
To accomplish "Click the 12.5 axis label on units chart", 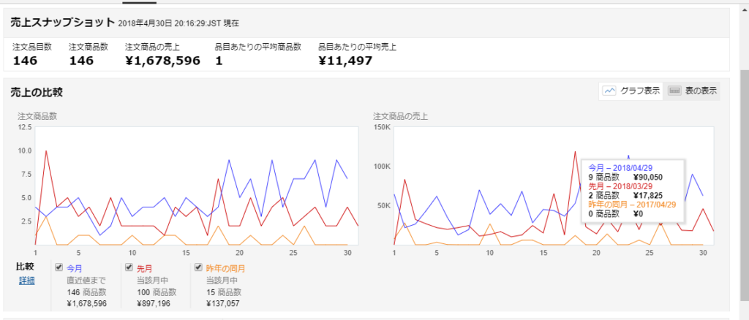I will (x=24, y=128).
